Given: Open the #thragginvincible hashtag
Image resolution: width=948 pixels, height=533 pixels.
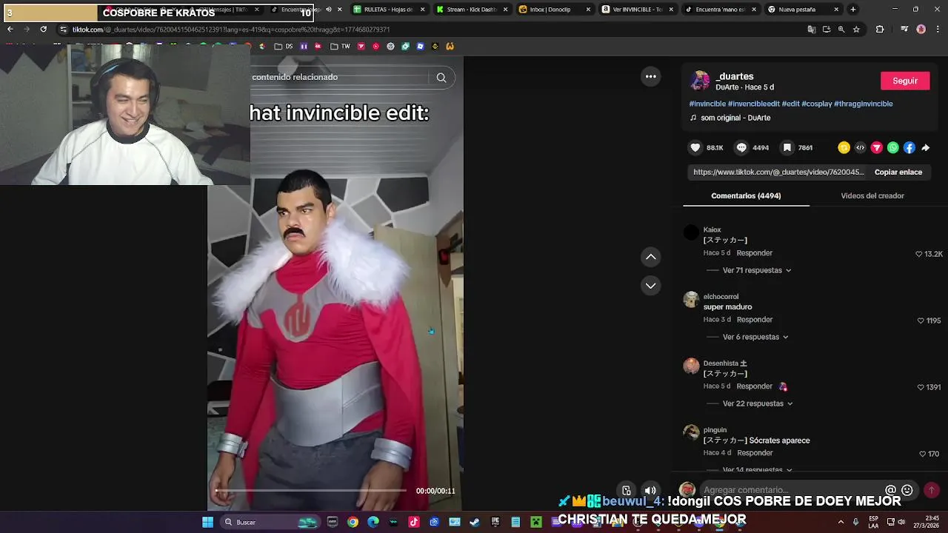Looking at the screenshot, I should tap(864, 104).
